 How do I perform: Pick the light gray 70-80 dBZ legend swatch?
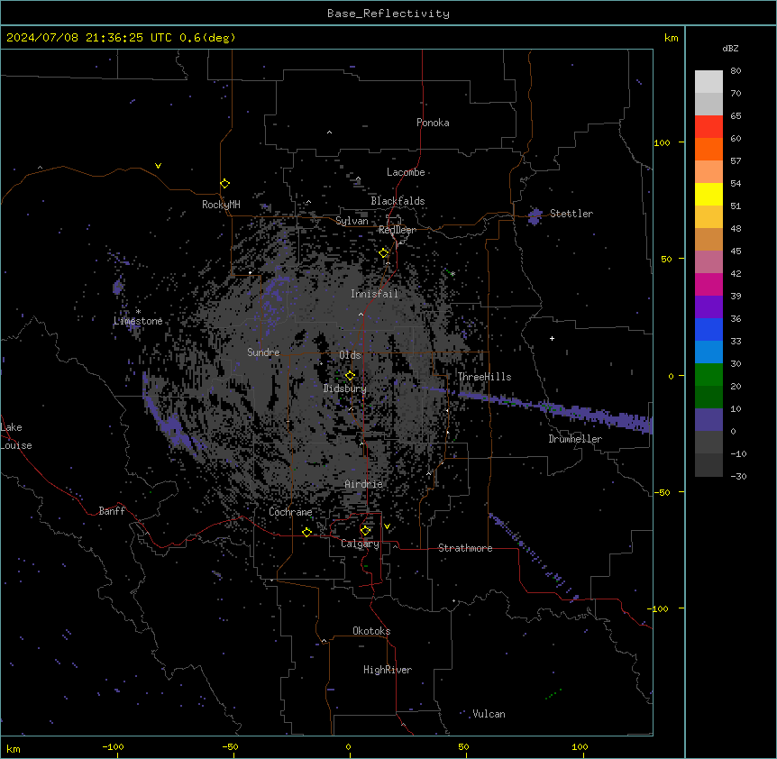[708, 82]
